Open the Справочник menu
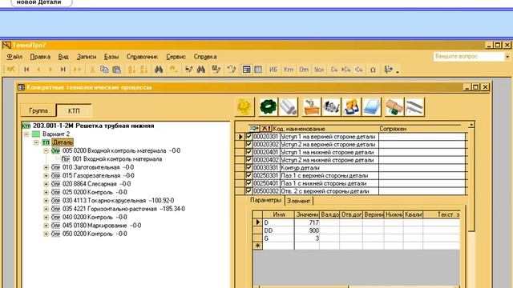The width and height of the screenshot is (513, 288). pyautogui.click(x=143, y=57)
